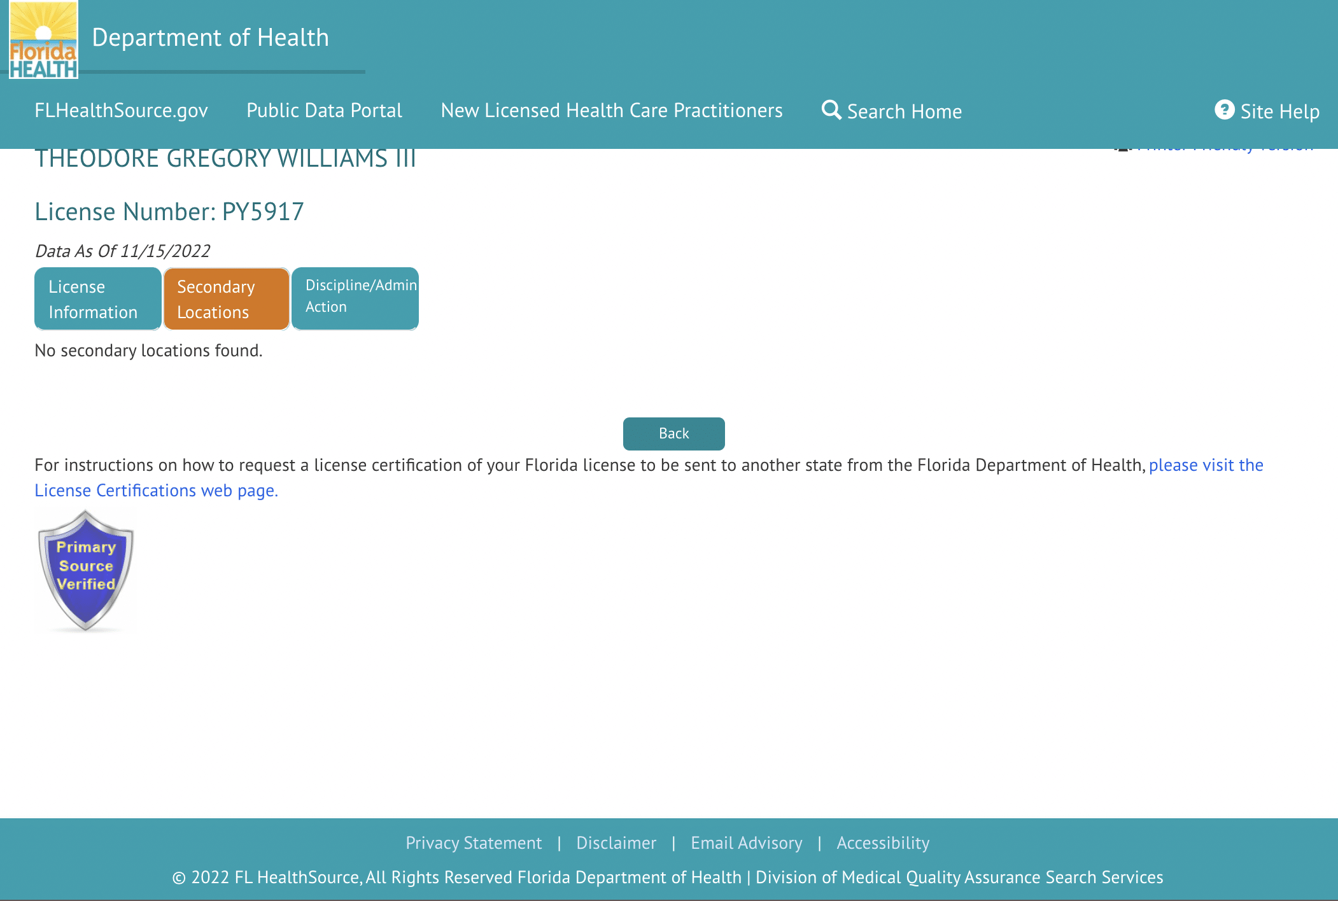The height and width of the screenshot is (901, 1338).
Task: Click the FLHealthSource.gov navigation icon
Action: point(121,109)
